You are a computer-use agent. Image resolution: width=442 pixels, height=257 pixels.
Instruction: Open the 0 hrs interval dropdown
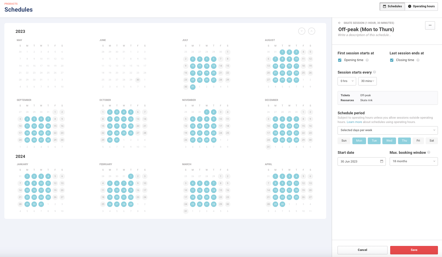coord(347,81)
